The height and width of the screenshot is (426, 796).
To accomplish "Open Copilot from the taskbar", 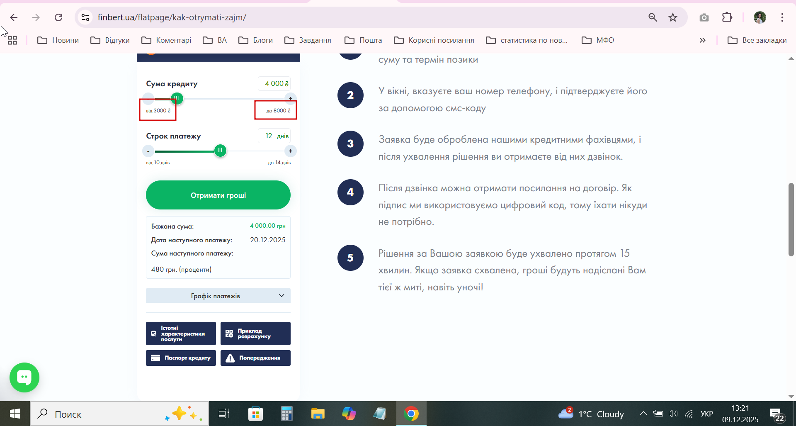I will (x=349, y=414).
